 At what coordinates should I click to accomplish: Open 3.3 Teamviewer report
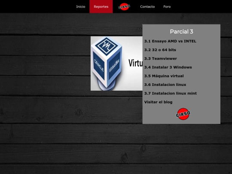pyautogui.click(x=161, y=58)
